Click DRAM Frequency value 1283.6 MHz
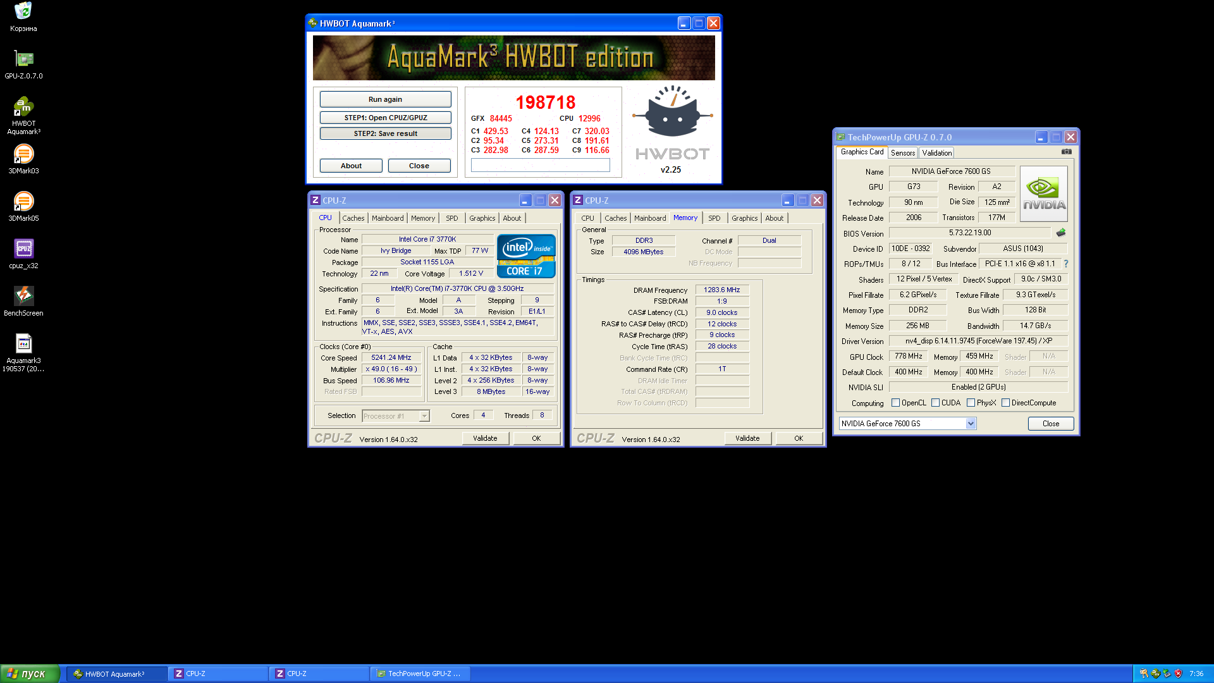The height and width of the screenshot is (683, 1214). 722,290
